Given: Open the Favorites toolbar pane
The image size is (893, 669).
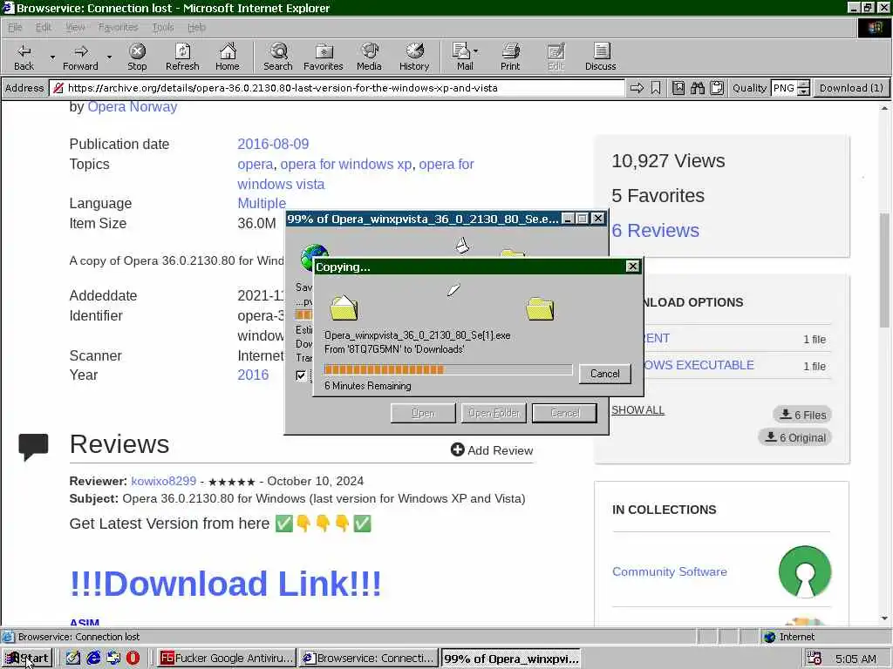Looking at the screenshot, I should [x=323, y=57].
